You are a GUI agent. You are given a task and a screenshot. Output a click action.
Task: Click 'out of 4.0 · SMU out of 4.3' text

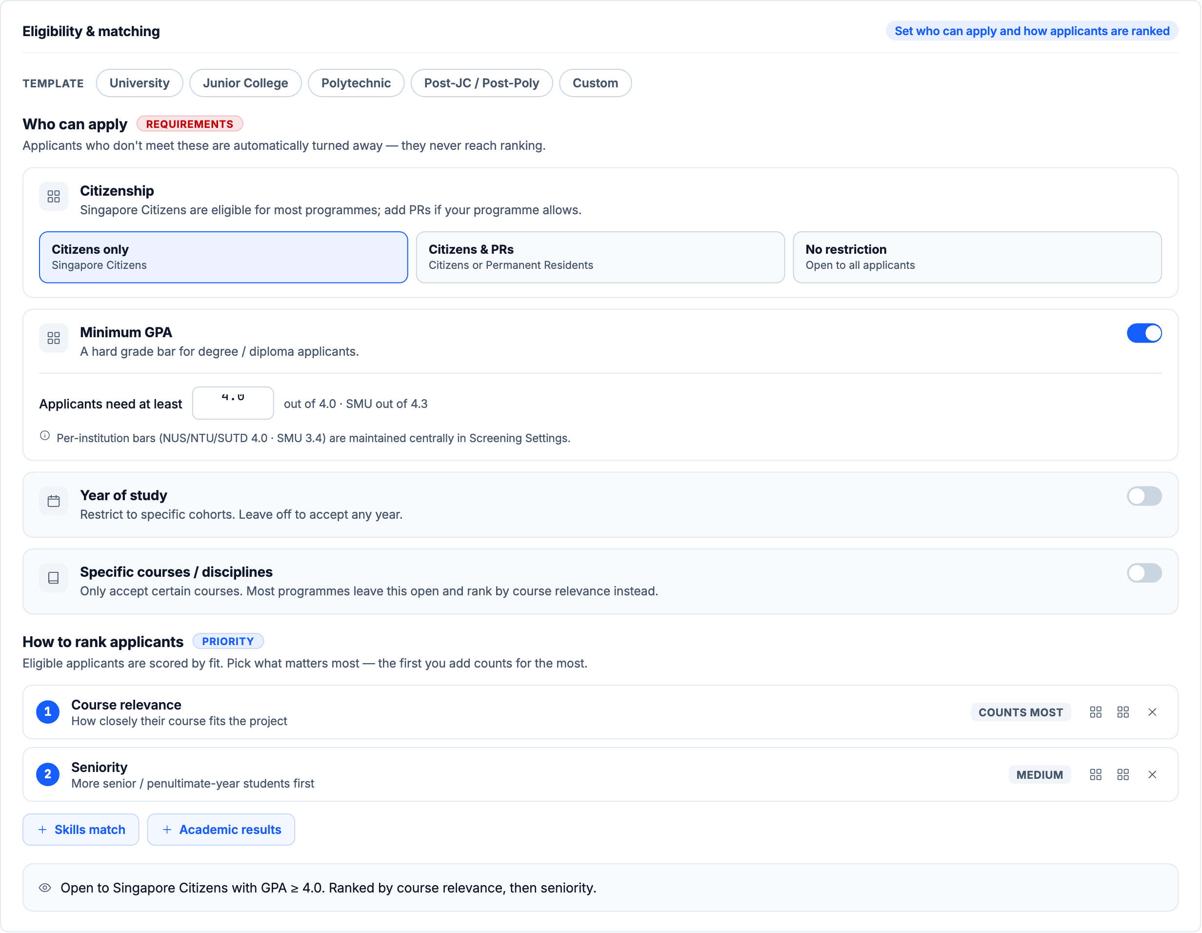[356, 404]
